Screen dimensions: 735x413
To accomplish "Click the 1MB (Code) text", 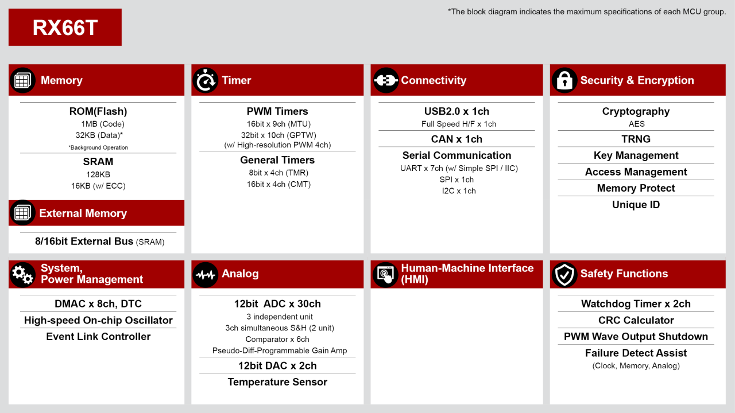I will point(103,124).
